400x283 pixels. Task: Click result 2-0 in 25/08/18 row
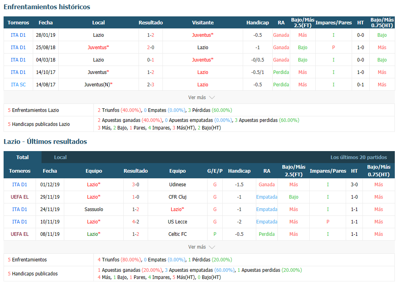150,47
